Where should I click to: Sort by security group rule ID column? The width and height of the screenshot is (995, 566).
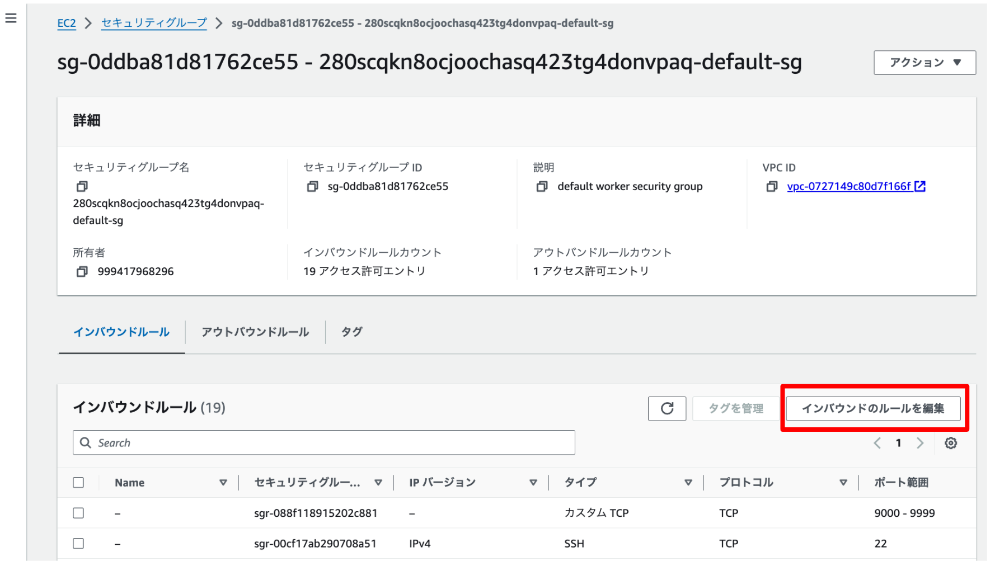378,483
